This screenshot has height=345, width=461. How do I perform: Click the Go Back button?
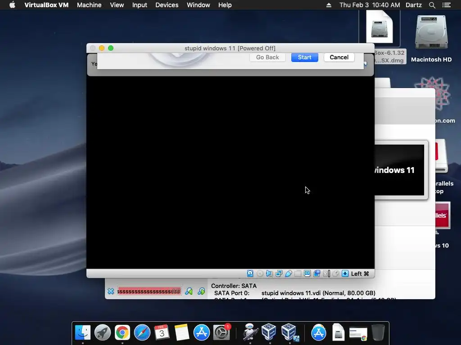click(x=267, y=57)
